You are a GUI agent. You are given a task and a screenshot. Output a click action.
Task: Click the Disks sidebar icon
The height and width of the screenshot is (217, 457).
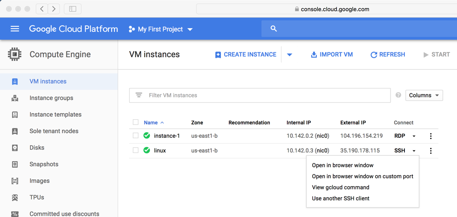pos(15,148)
